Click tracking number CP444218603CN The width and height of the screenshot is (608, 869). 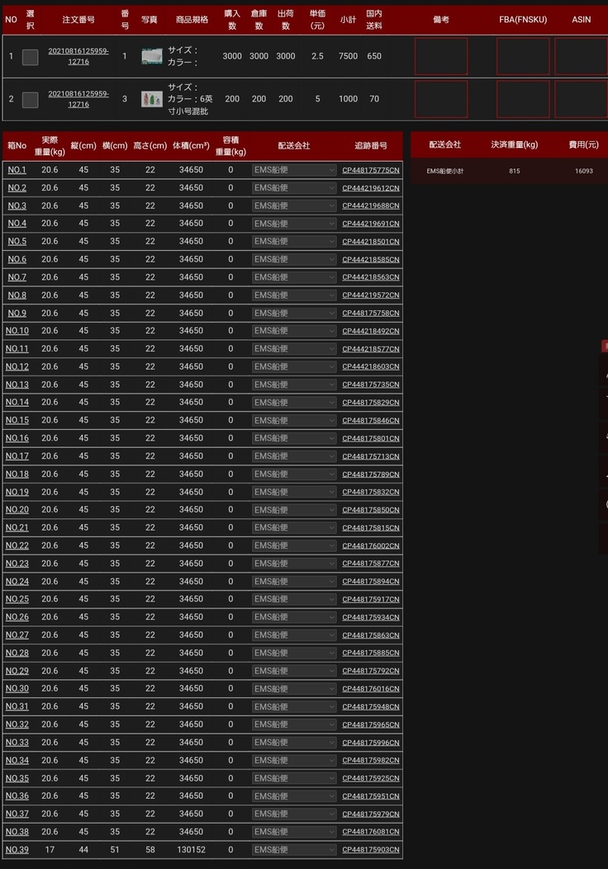370,367
